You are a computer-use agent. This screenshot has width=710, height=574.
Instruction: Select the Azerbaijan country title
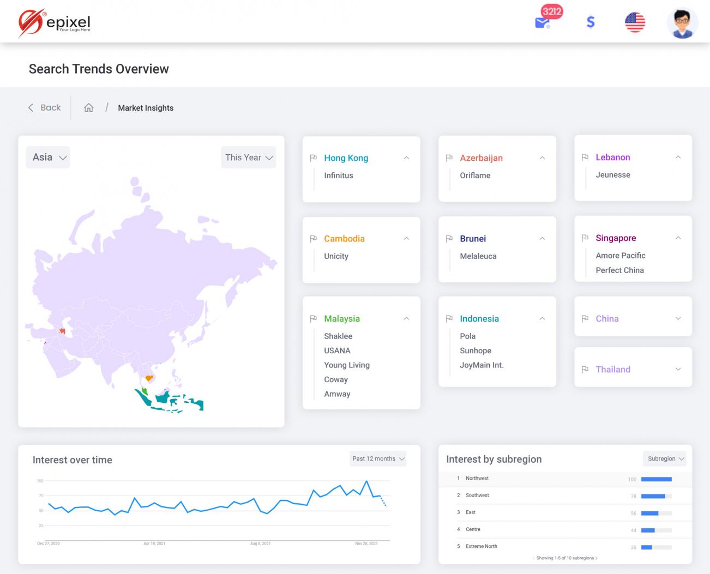[482, 158]
